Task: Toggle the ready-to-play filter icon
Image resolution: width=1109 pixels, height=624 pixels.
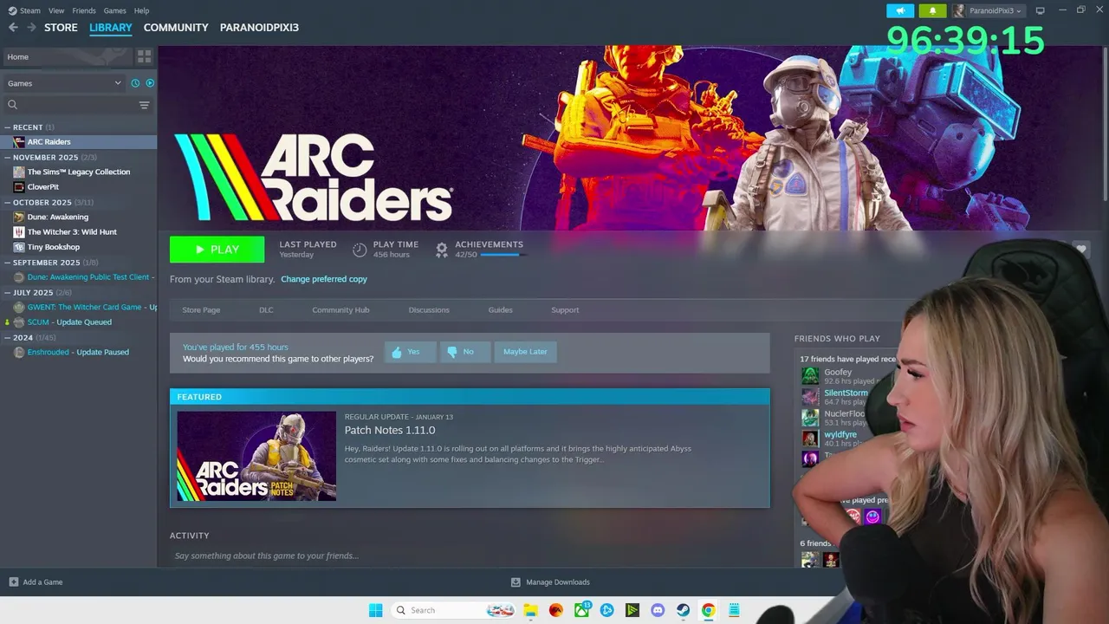Action: [x=150, y=83]
